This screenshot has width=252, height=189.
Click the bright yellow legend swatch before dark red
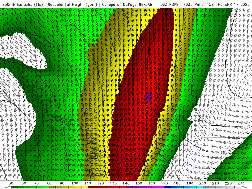pyautogui.click(x=84, y=187)
